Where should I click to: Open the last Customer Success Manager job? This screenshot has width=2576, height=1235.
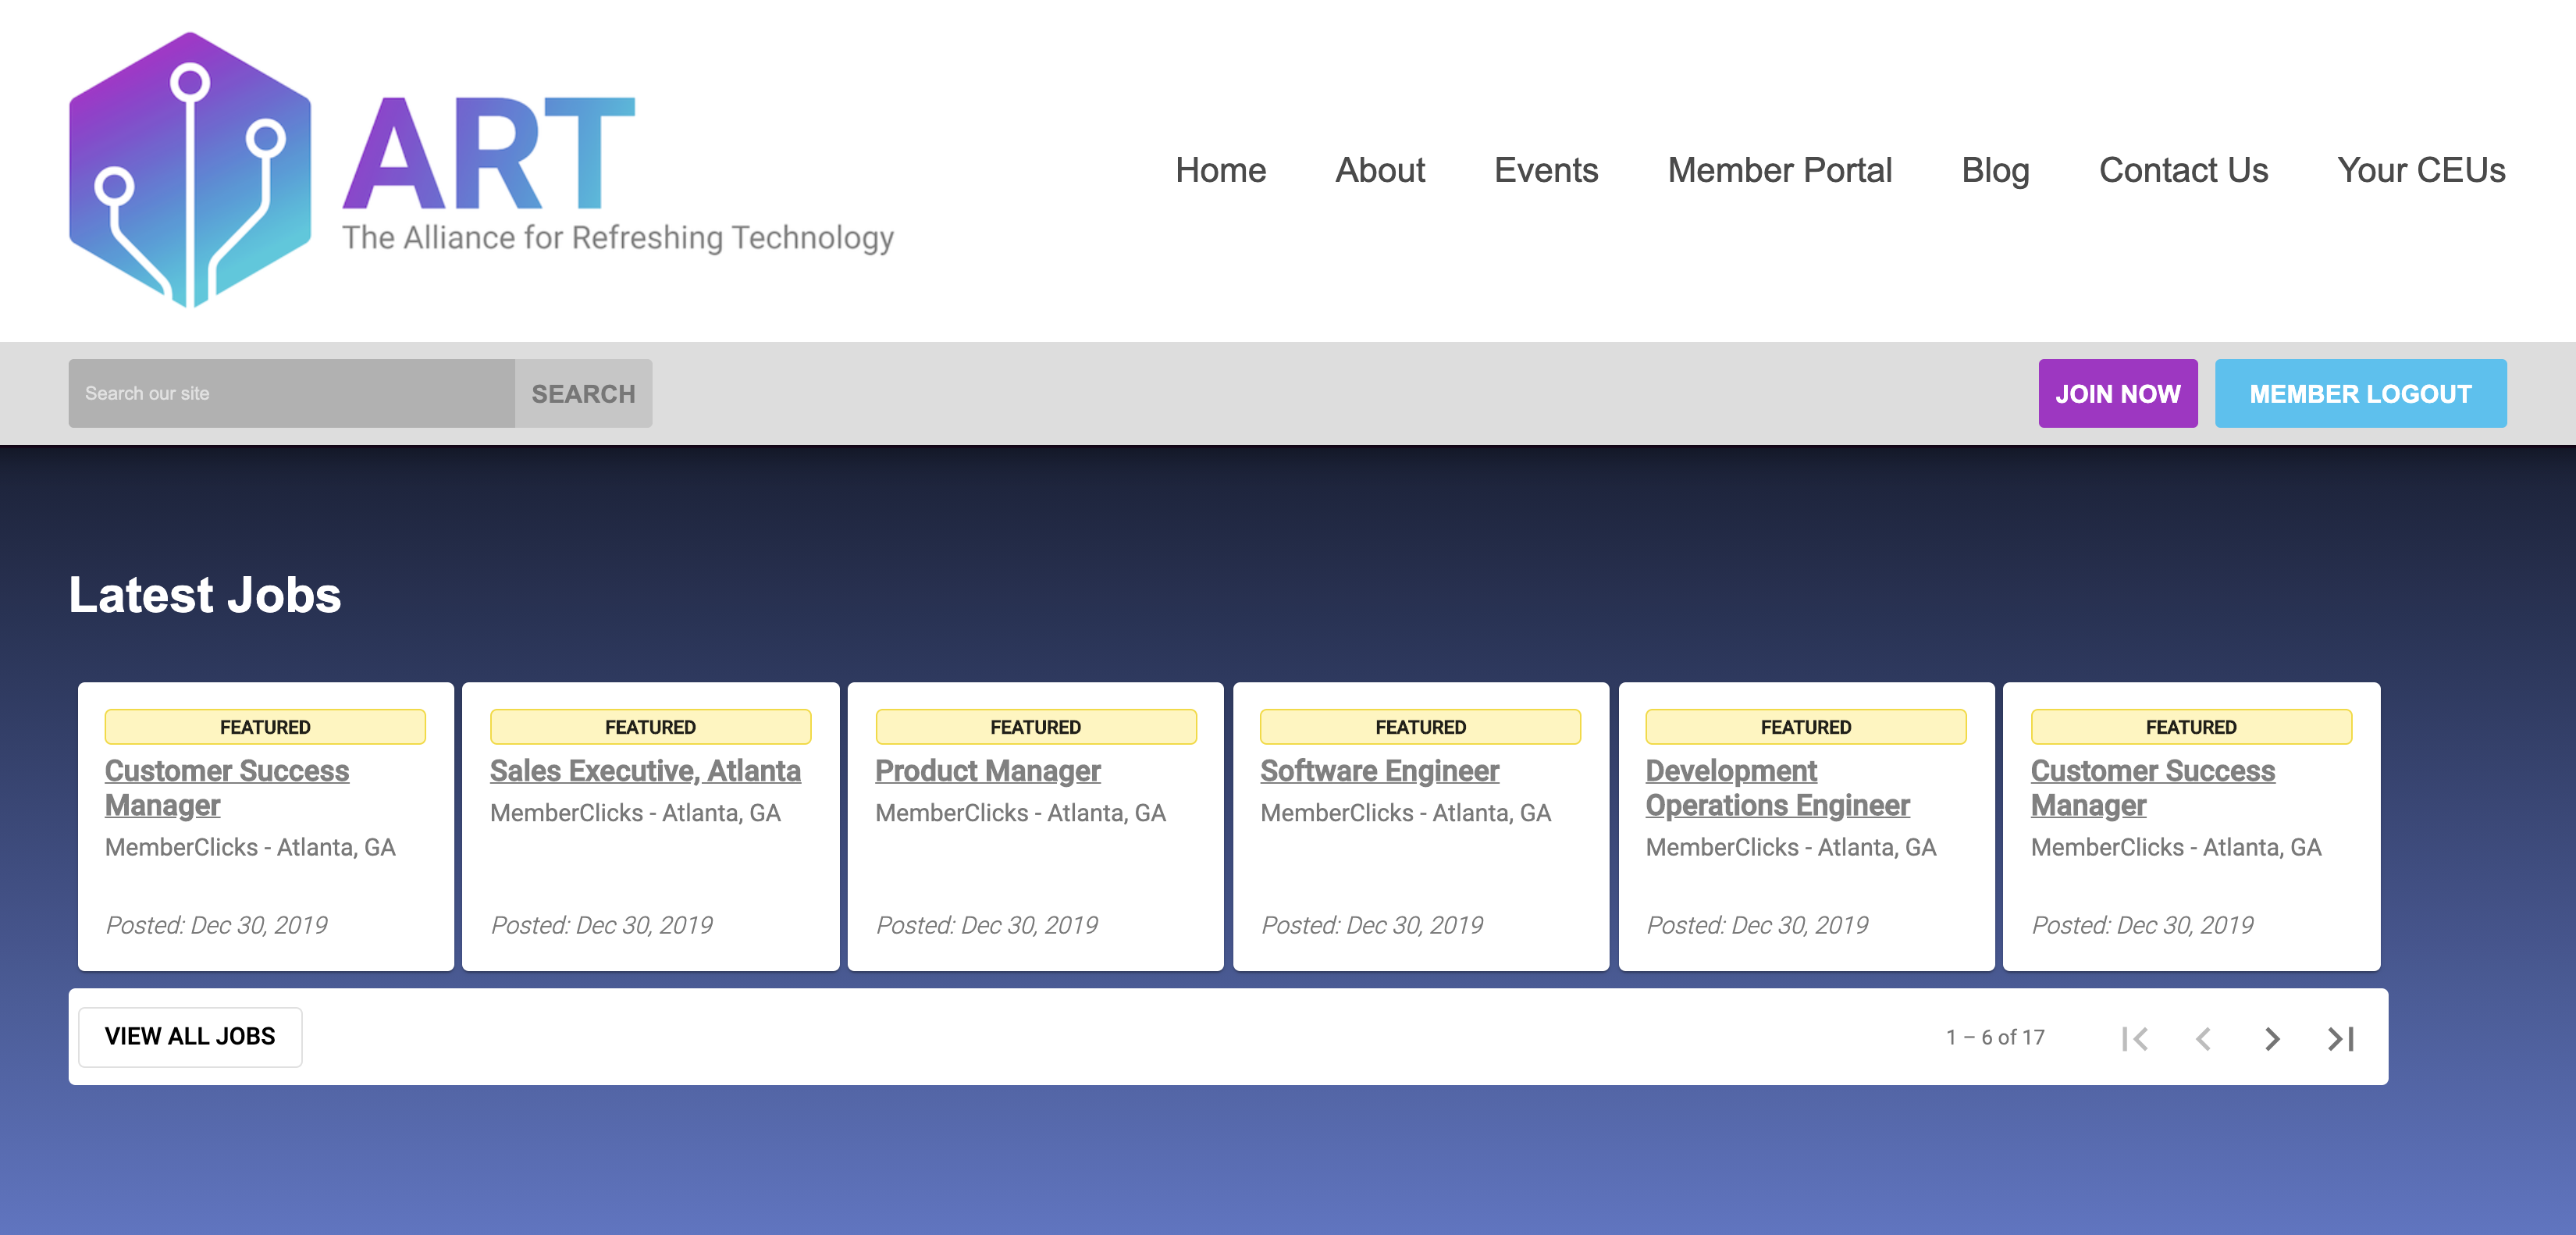(2153, 788)
